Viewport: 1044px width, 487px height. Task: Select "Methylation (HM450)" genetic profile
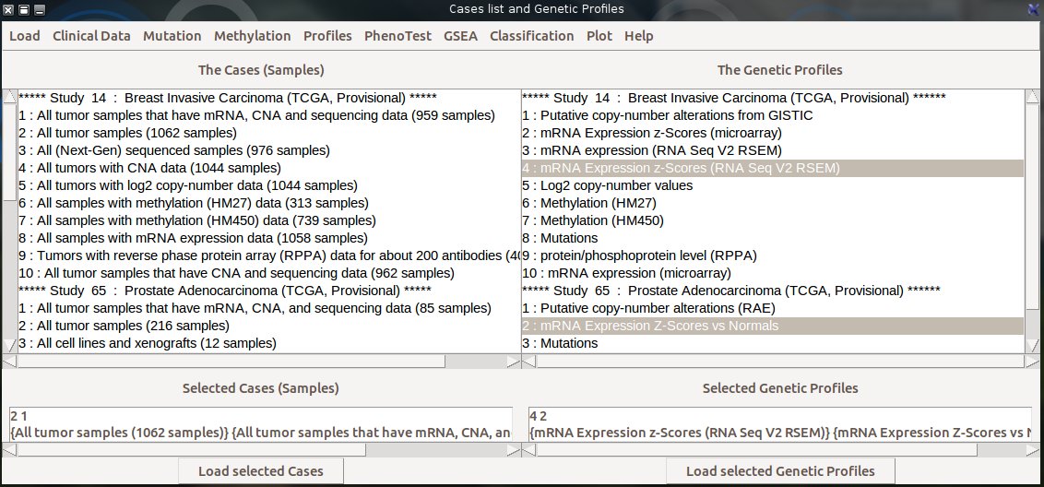tap(592, 220)
